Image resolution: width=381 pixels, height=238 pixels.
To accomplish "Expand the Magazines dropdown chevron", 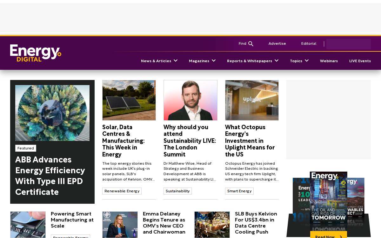I will click(214, 61).
